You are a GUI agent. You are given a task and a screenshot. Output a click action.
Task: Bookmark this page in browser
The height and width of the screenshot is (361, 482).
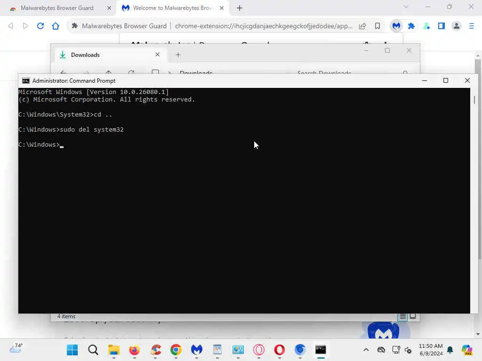(377, 26)
